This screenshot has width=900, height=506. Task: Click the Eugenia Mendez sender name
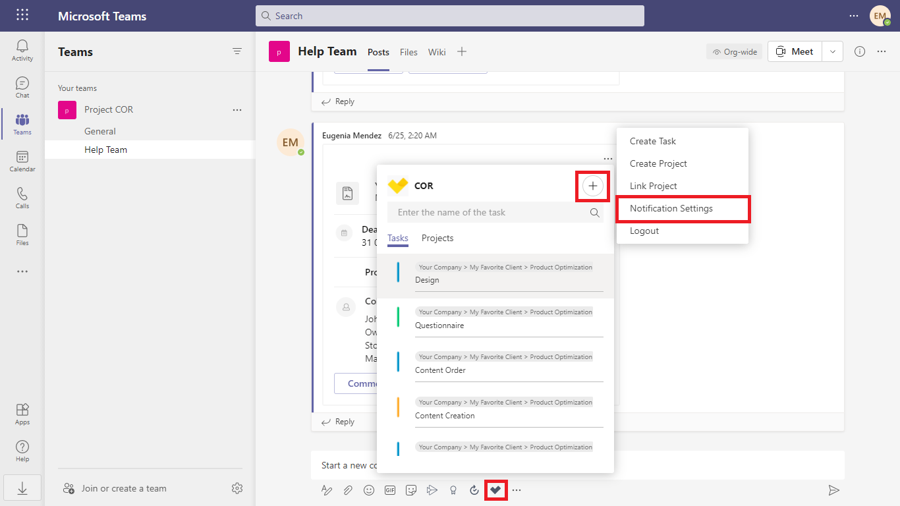pos(352,136)
